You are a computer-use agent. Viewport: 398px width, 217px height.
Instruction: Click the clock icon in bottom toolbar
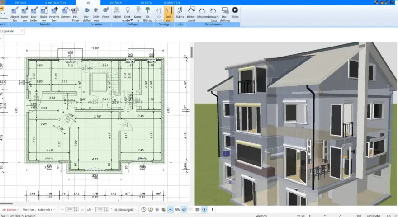tap(144, 210)
